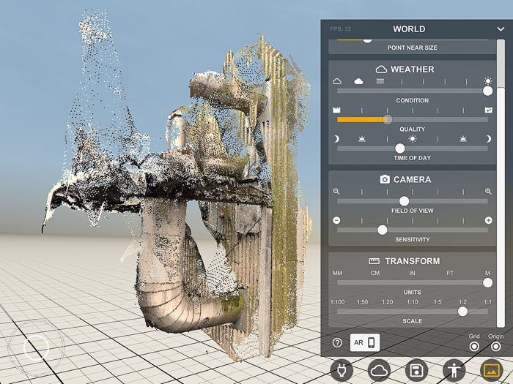
Task: Click the WEATHER section header
Action: pyautogui.click(x=412, y=69)
